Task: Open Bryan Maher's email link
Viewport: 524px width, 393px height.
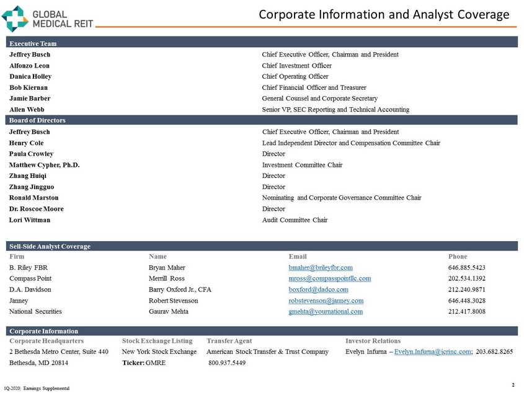Action: point(320,267)
